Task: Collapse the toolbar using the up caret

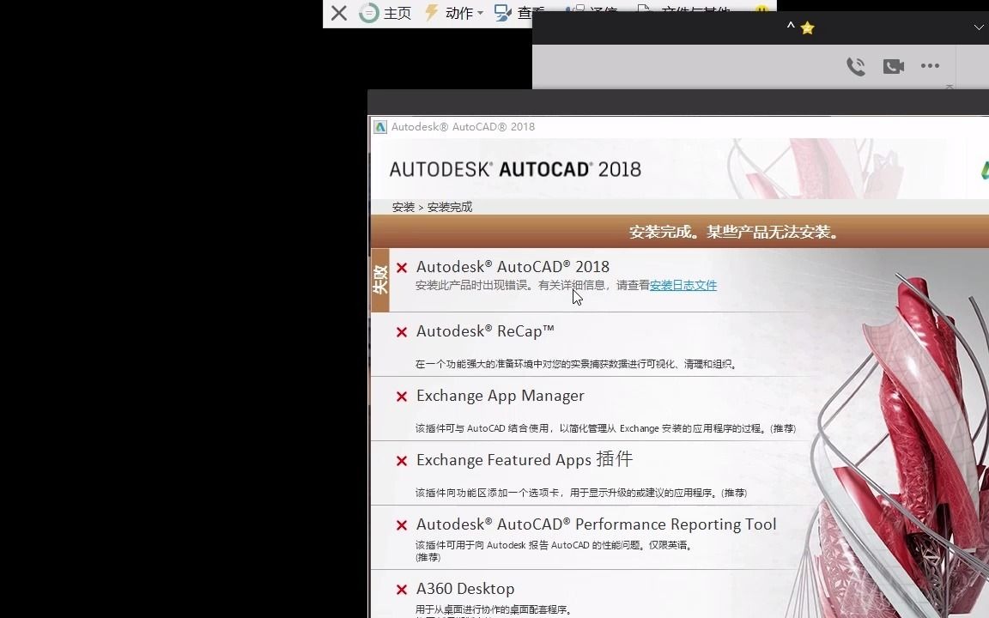Action: click(x=790, y=27)
